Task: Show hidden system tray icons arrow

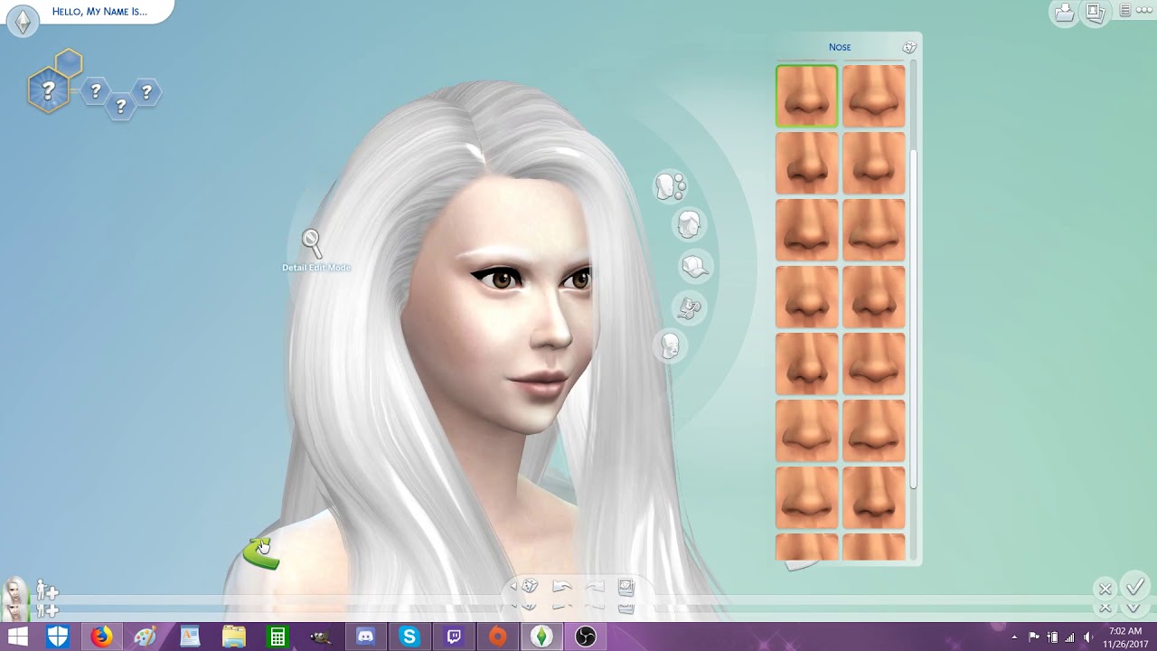Action: 1014,637
